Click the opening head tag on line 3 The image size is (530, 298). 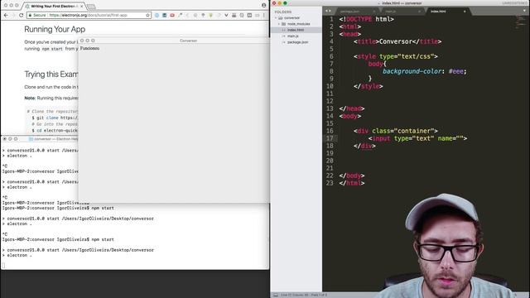click(x=349, y=34)
